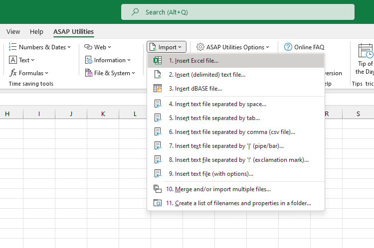Choose Create a list of filenames entry
This screenshot has height=248, width=374.
coord(236,203)
